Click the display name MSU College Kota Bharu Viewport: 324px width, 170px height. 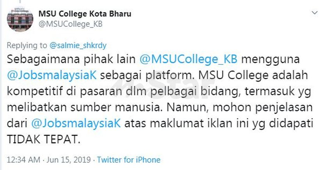click(x=85, y=14)
